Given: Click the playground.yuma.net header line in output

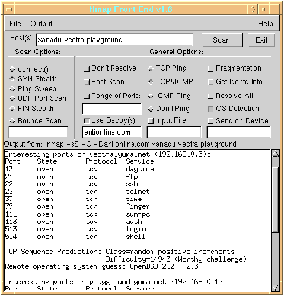Looking at the screenshot, I should point(116,282).
